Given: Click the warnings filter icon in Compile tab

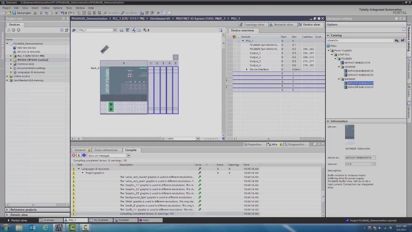Looking at the screenshot, I should (79, 155).
